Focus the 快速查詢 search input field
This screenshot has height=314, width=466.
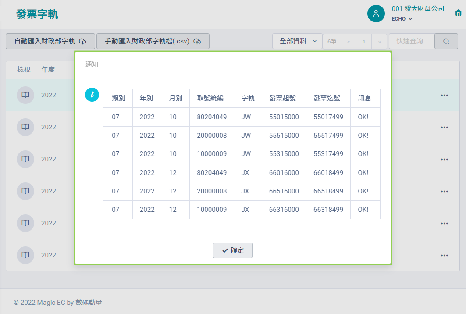[x=411, y=41]
